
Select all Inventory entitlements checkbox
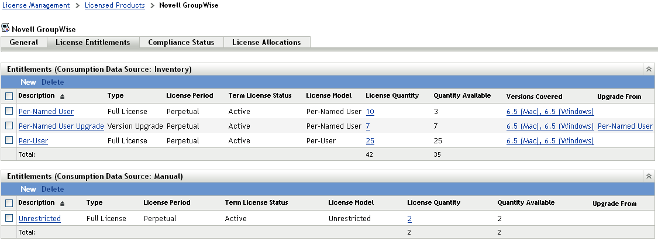point(9,96)
